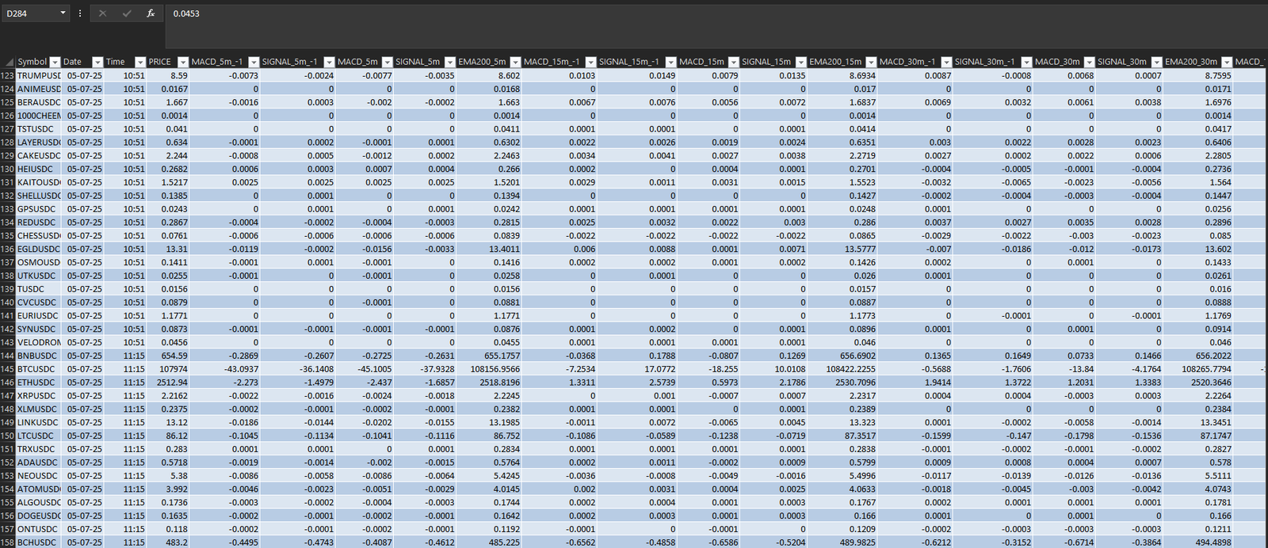The image size is (1268, 548).
Task: Select row header 145
Action: pos(8,369)
